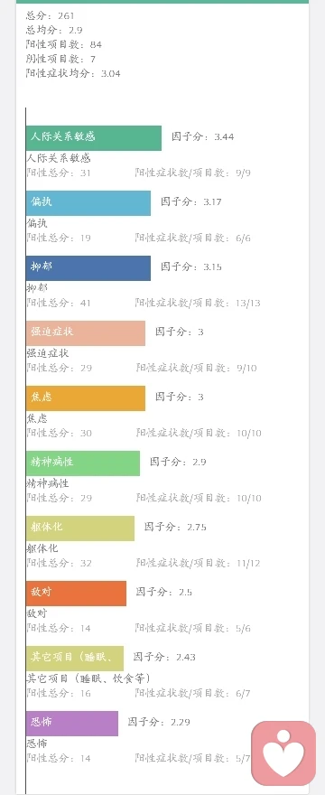Viewport: 325px width, 795px height.
Task: Click 因子分 3.44 score label
Action: pyautogui.click(x=203, y=137)
